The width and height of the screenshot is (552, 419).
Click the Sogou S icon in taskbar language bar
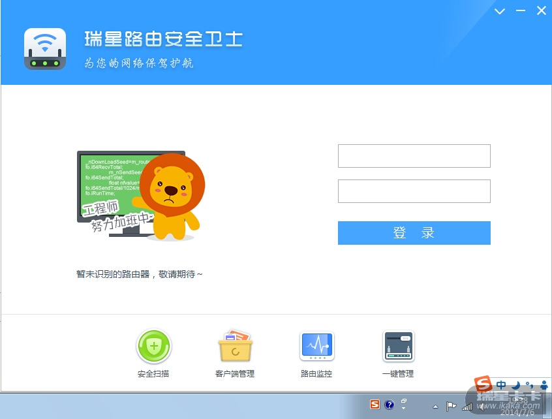(375, 405)
